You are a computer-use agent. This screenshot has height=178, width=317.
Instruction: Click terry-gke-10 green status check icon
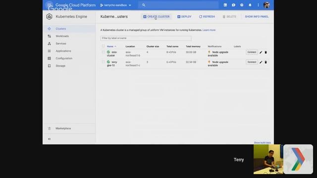click(x=108, y=62)
